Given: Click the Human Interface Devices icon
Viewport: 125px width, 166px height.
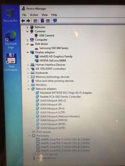Looking at the screenshot, I should 32,65.
